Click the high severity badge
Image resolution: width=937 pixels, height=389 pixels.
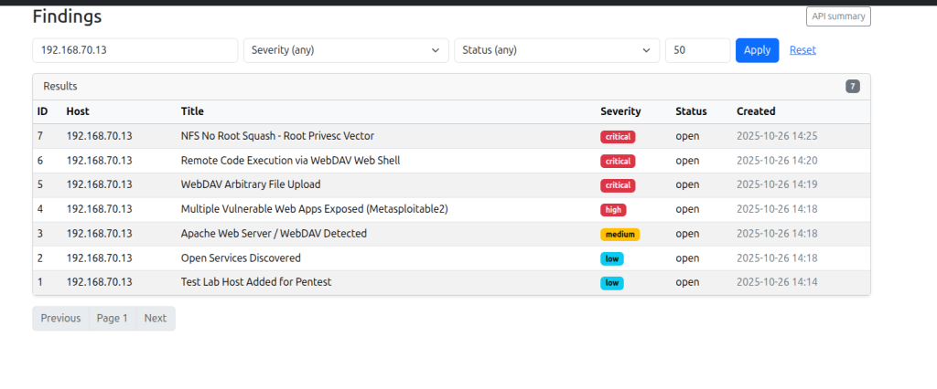(x=613, y=210)
